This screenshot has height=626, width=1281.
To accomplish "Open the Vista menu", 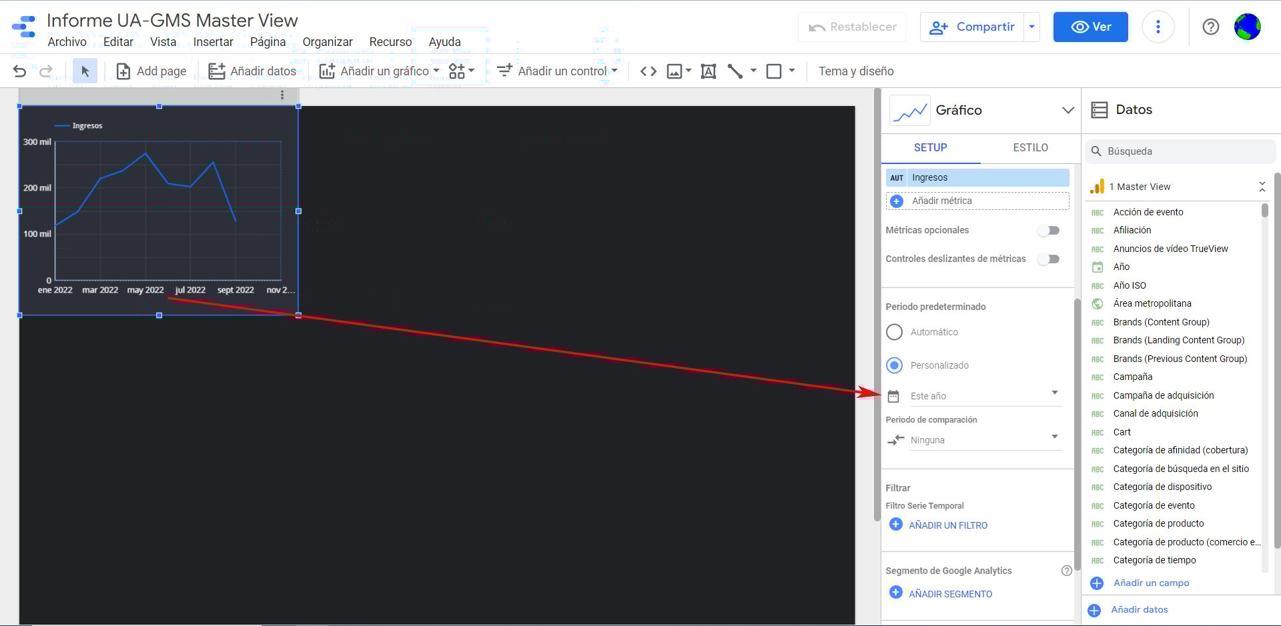I will [x=163, y=42].
